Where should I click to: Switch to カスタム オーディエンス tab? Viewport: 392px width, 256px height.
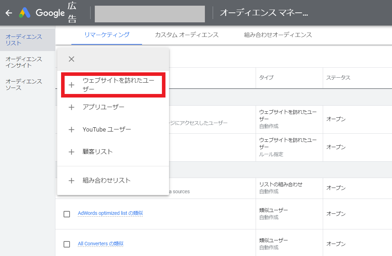pos(187,35)
